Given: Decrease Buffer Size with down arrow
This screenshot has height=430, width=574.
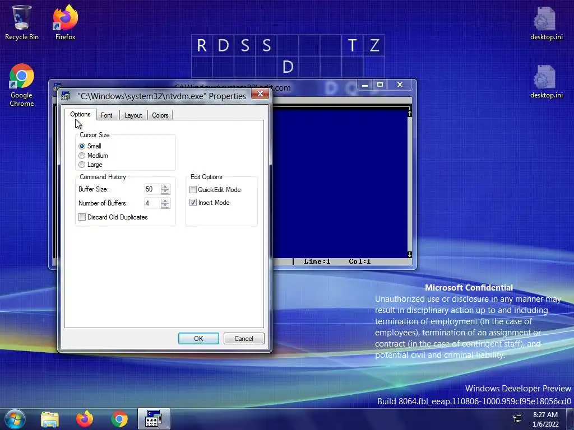Looking at the screenshot, I should point(165,191).
